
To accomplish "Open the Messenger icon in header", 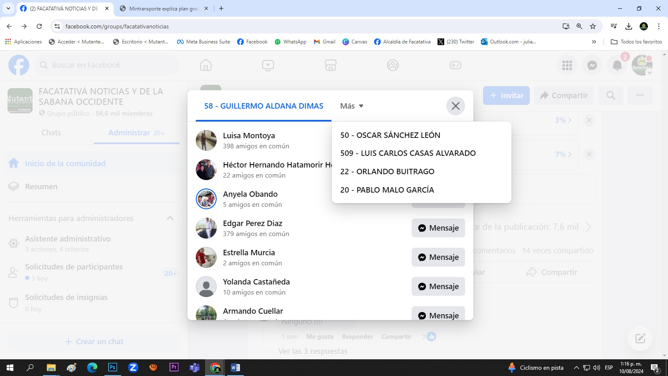I will pyautogui.click(x=592, y=65).
